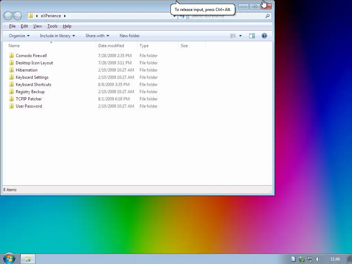Click the Explorer taskbar button

(28, 259)
